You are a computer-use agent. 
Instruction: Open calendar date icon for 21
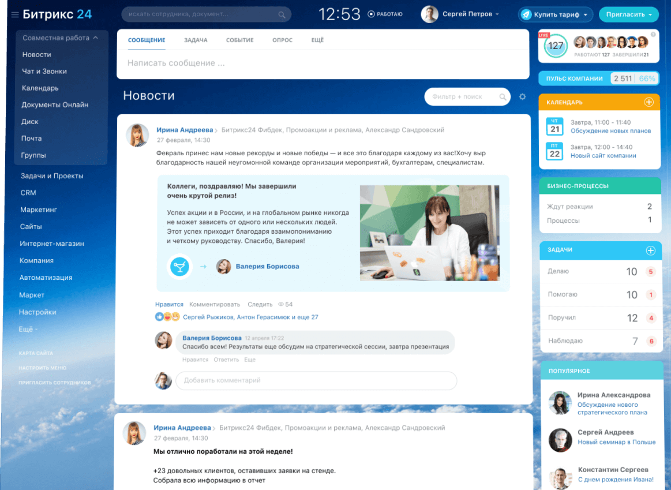554,126
